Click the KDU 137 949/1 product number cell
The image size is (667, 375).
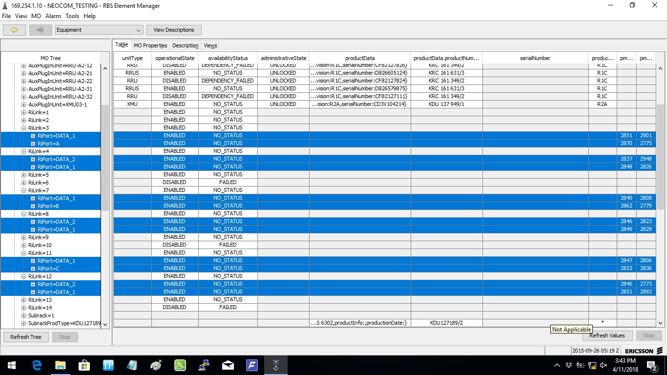pos(446,104)
